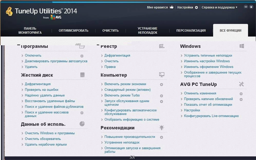Click the Компьютер monitor icon
The image size is (256, 160).
[162, 75]
